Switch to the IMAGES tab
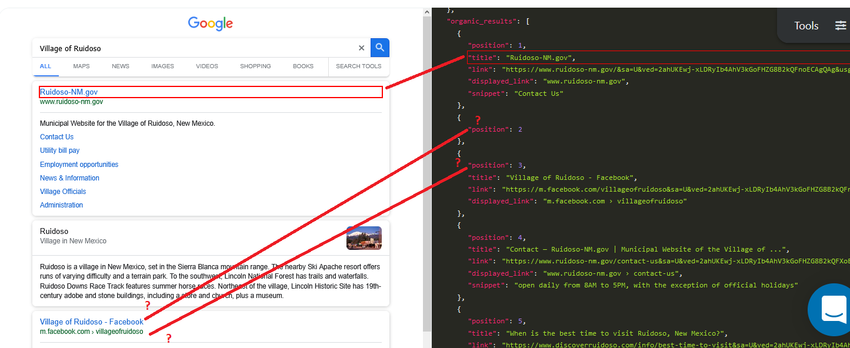 162,66
